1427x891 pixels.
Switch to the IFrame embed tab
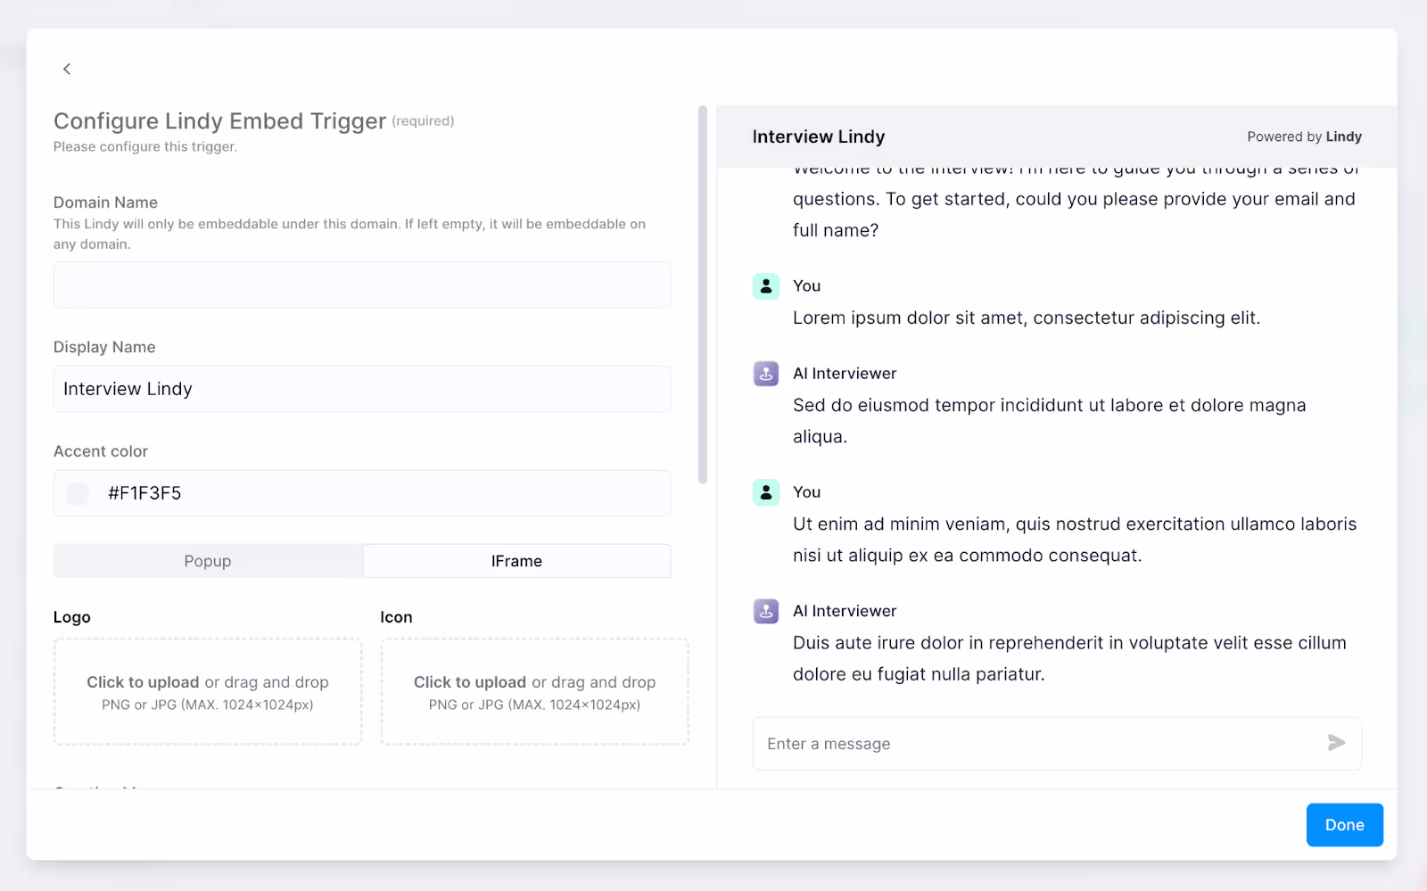(x=516, y=561)
